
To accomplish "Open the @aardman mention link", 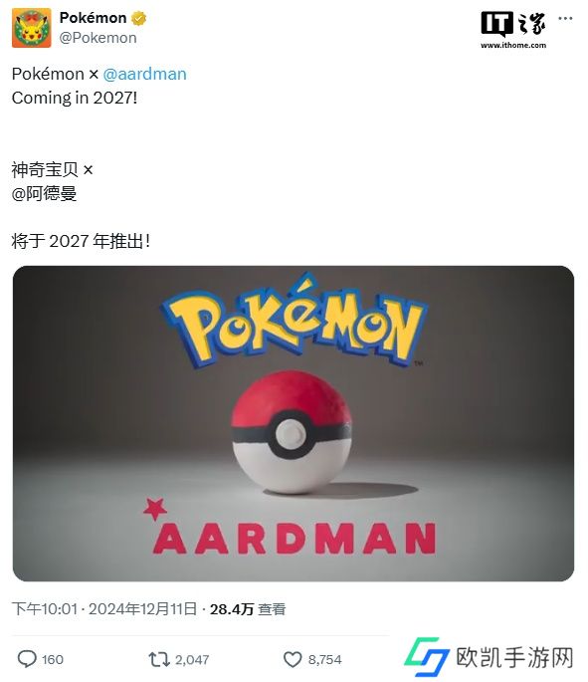I will click(144, 74).
